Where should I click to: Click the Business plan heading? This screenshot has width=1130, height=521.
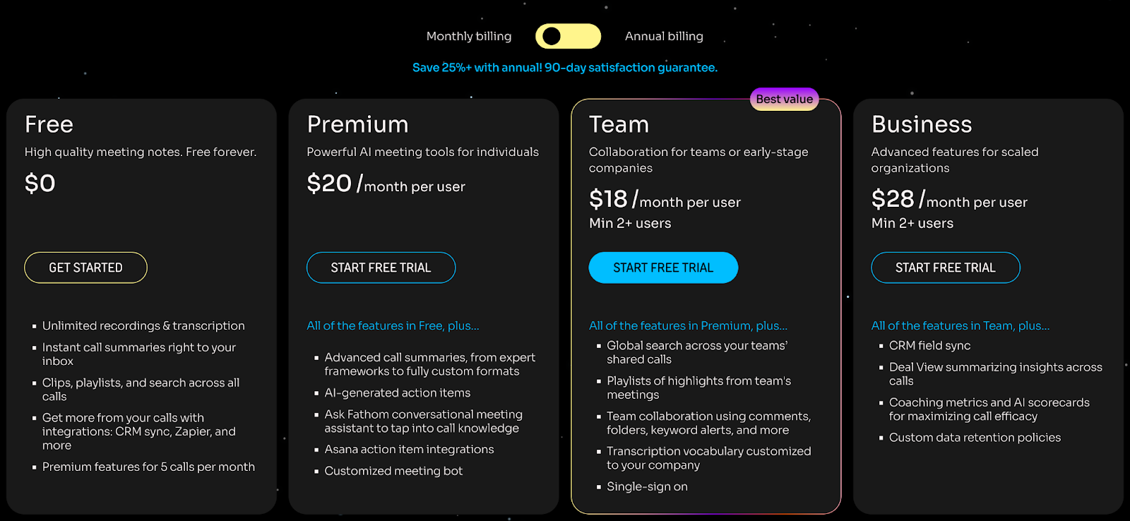922,124
